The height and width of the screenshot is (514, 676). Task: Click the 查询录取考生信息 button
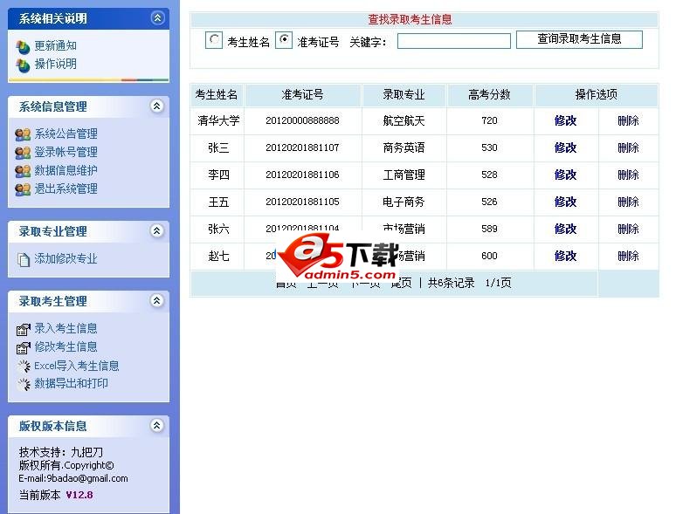(579, 39)
